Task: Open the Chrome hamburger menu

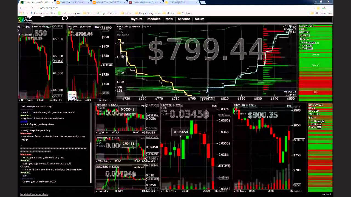Action: pos(330,8)
